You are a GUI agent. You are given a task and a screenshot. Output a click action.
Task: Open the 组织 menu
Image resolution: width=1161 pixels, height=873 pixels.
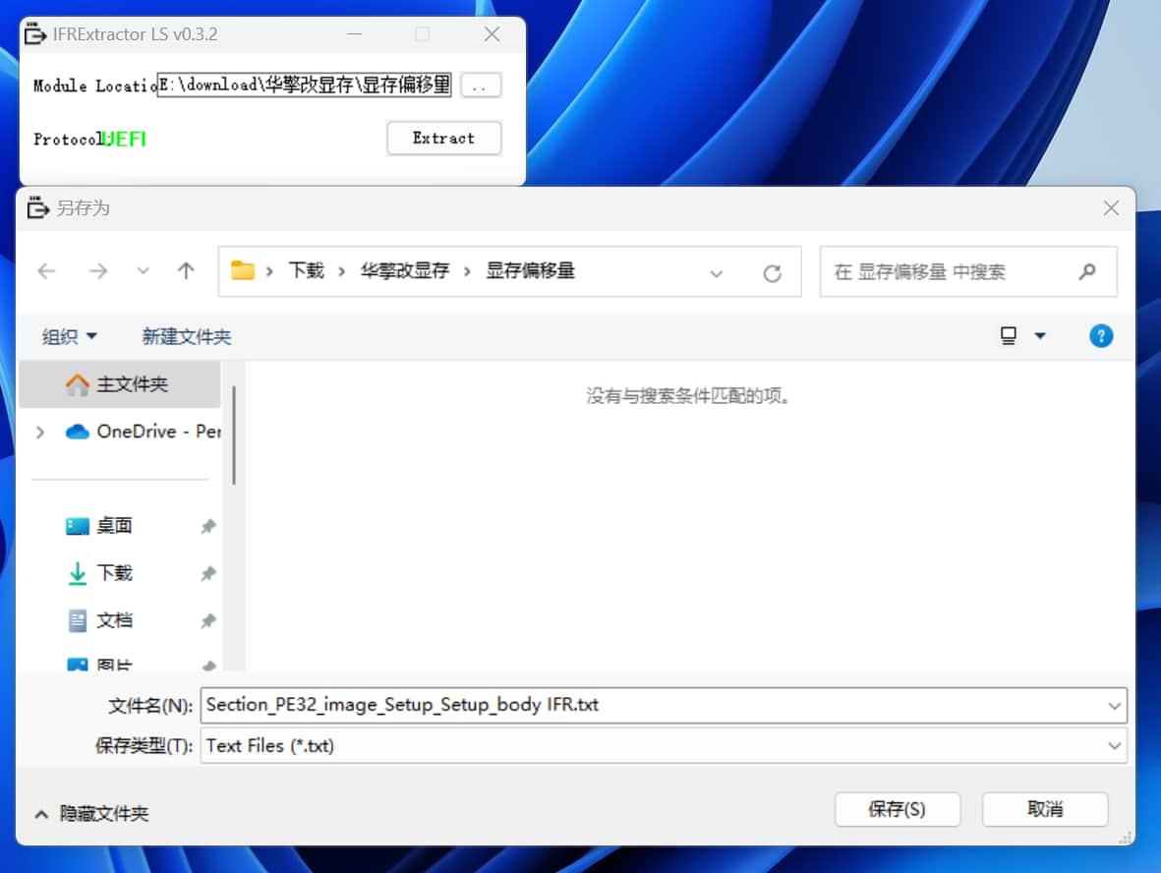point(70,336)
